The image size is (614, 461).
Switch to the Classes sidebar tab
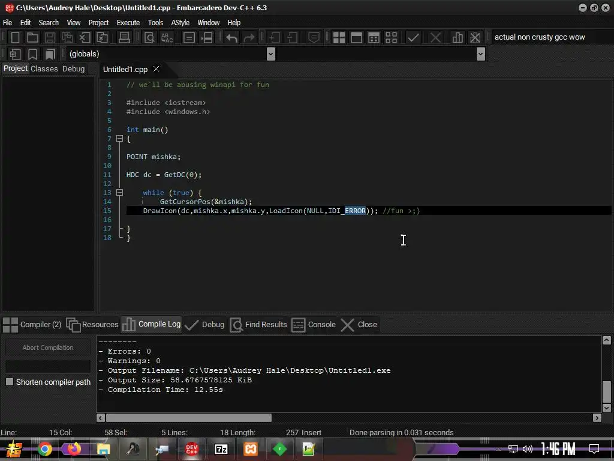coord(44,68)
